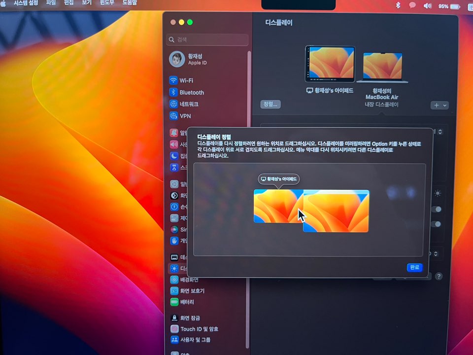Image resolution: width=473 pixels, height=355 pixels.
Task: Open the 파일 menu
Action: pos(51,2)
